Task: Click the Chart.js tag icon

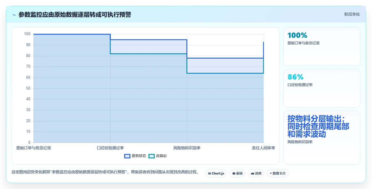Action: pos(210,173)
